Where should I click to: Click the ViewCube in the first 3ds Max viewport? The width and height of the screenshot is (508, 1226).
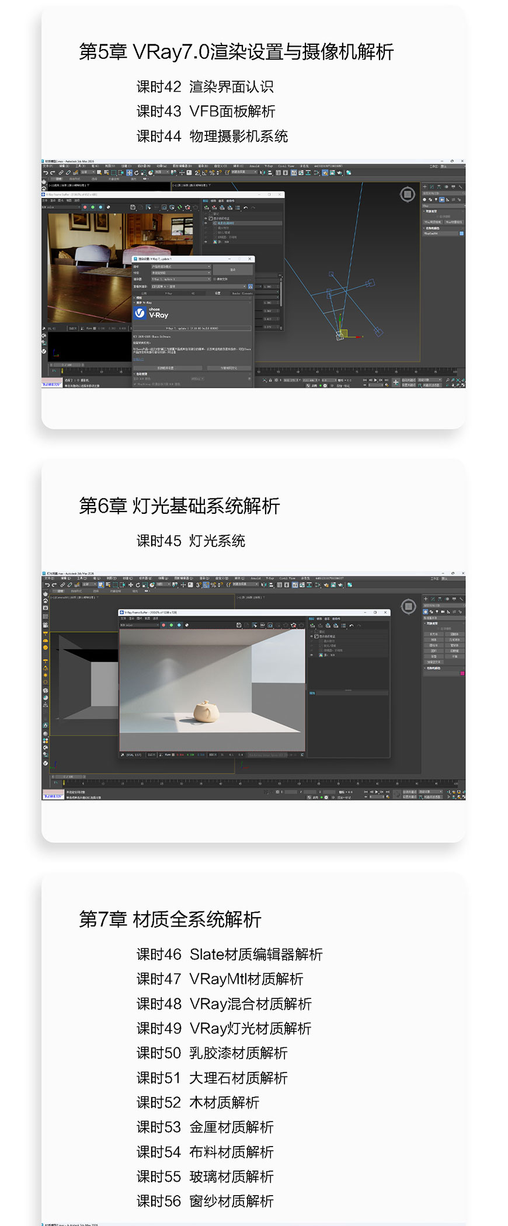(x=408, y=194)
